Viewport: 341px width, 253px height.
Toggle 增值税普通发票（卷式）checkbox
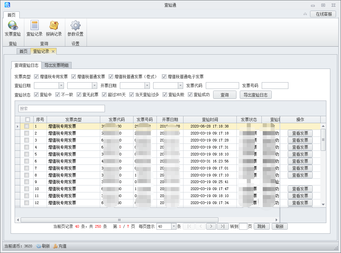point(111,77)
